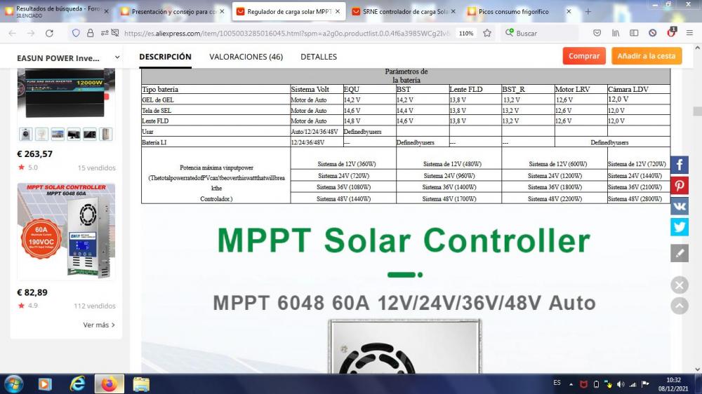Image resolution: width=702 pixels, height=394 pixels.
Task: Open Firefox from the taskbar
Action: 110,384
